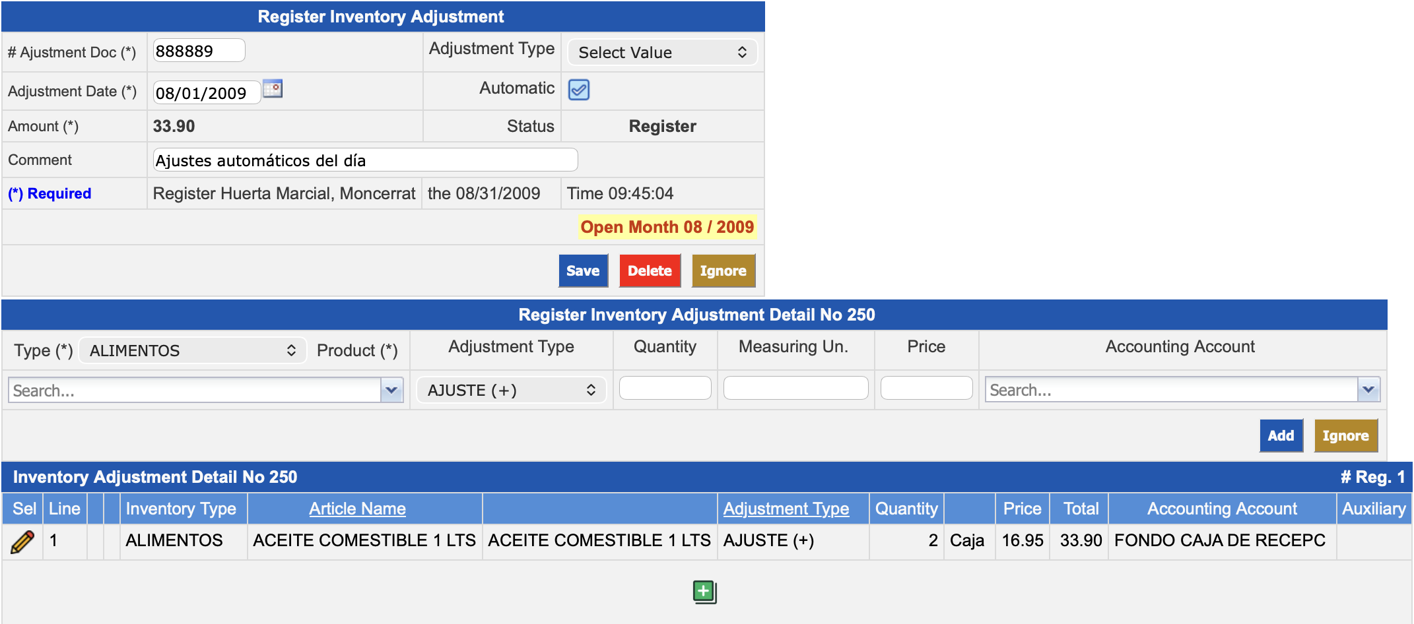Toggle the Automatic checkbox

pos(579,90)
